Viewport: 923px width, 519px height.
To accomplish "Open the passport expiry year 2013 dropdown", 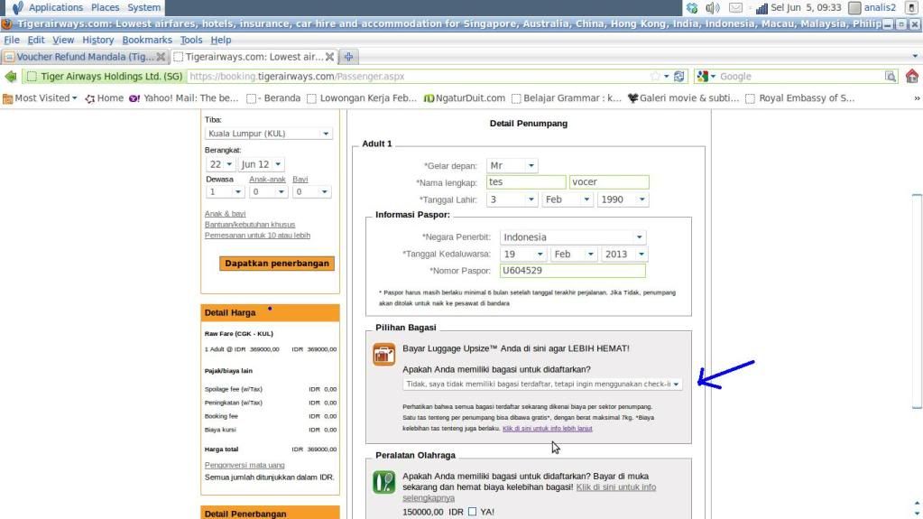I will (624, 255).
